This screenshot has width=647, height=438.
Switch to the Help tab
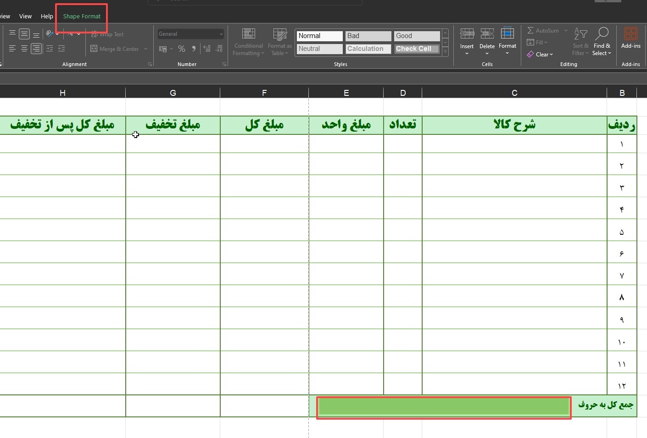(47, 16)
